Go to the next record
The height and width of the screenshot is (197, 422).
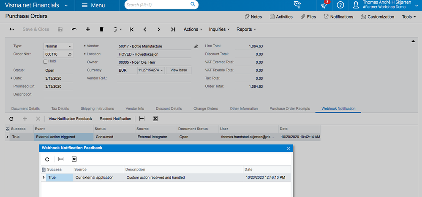click(159, 29)
